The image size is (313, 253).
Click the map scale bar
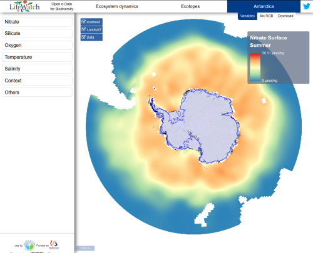point(86,248)
